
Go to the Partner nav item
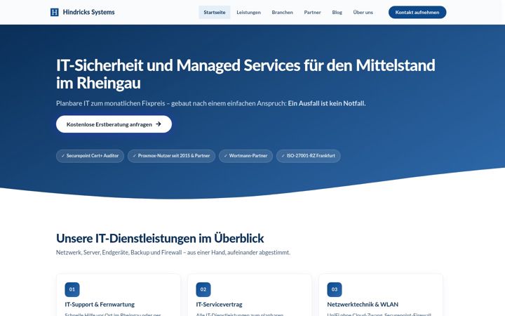pos(312,12)
